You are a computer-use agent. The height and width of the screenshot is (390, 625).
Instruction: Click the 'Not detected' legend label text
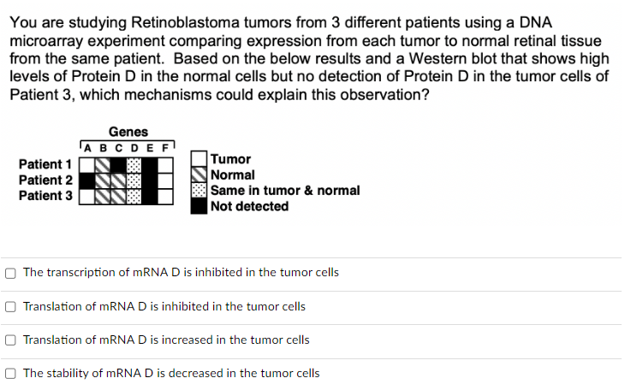point(249,206)
